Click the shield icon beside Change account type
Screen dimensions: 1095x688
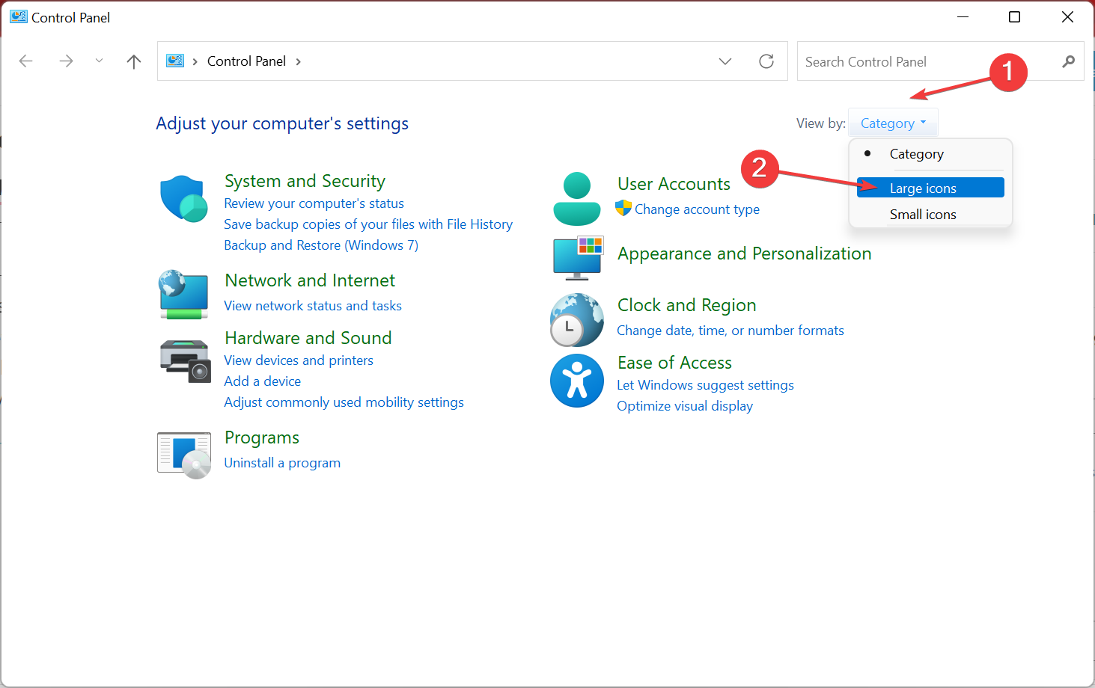pos(623,209)
